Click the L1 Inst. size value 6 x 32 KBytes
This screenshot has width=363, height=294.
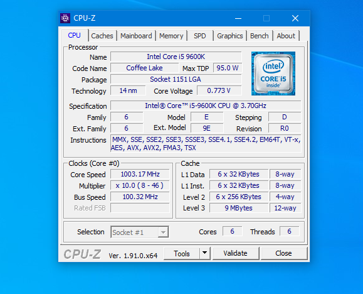tap(239, 185)
